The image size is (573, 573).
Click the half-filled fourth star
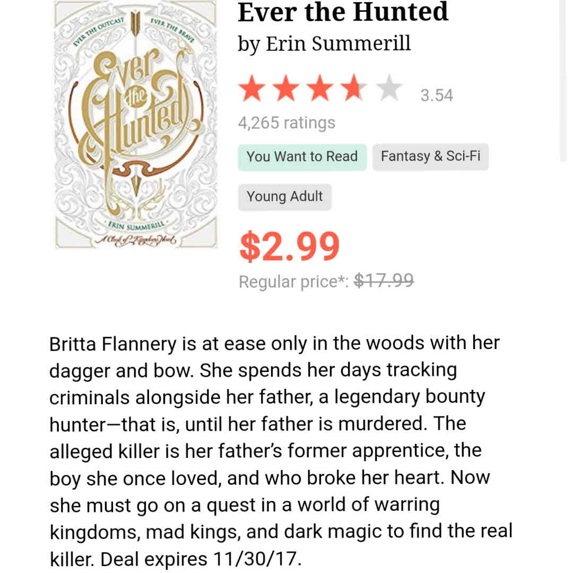[x=355, y=89]
